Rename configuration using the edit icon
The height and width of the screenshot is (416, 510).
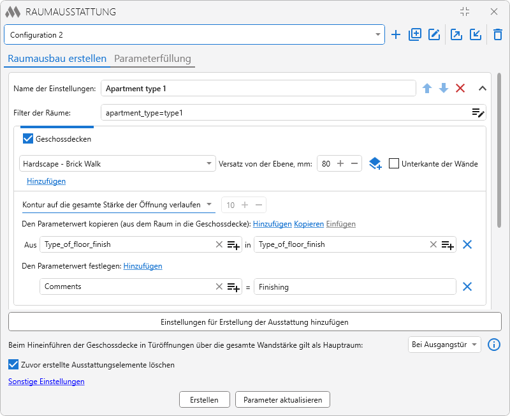(434, 34)
